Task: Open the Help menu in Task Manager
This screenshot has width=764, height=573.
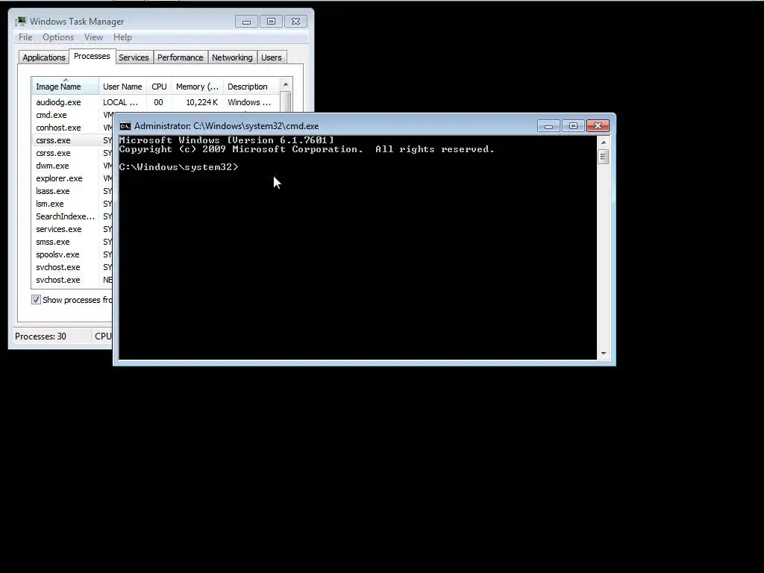Action: [x=122, y=37]
